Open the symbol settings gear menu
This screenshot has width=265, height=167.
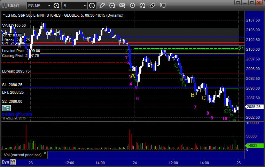(x=56, y=6)
